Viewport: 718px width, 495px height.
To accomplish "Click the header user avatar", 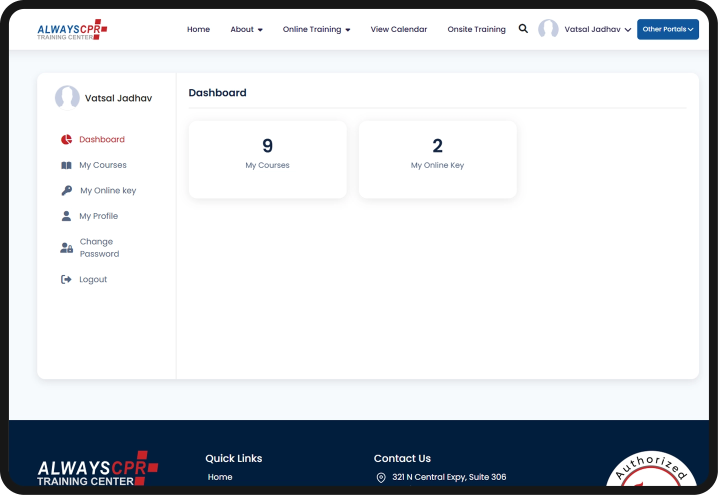I will [x=548, y=29].
